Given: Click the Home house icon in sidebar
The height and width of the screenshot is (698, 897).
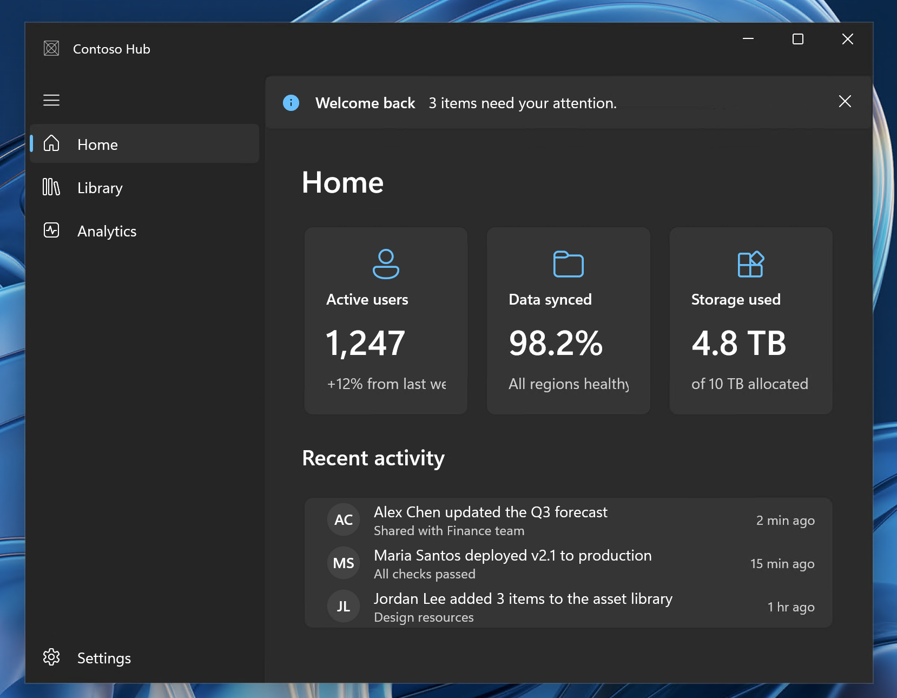Looking at the screenshot, I should coord(51,143).
